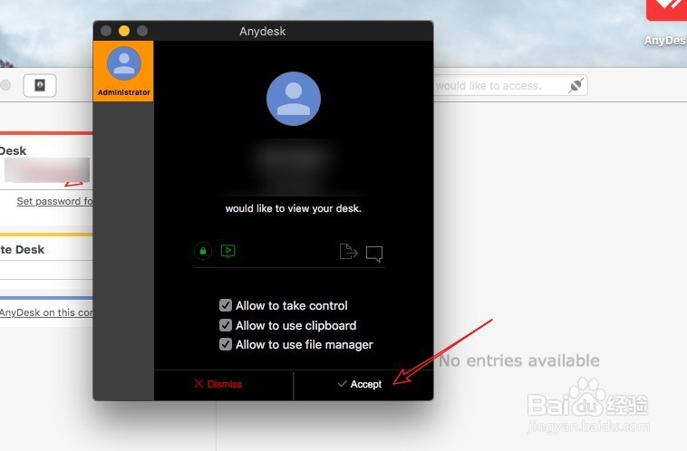Image resolution: width=687 pixels, height=451 pixels.
Task: Open the AnyDesk desktop icon
Action: click(x=666, y=22)
